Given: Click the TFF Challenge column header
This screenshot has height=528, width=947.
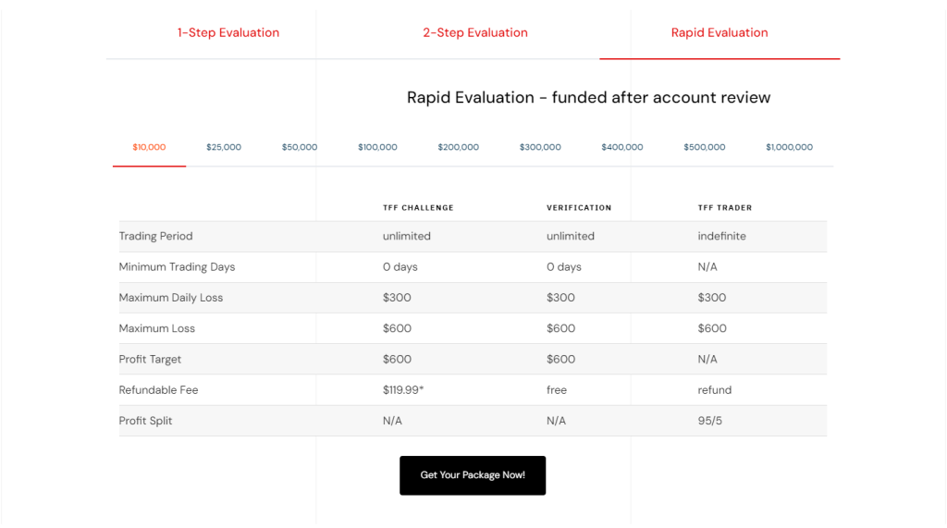Looking at the screenshot, I should (x=418, y=208).
